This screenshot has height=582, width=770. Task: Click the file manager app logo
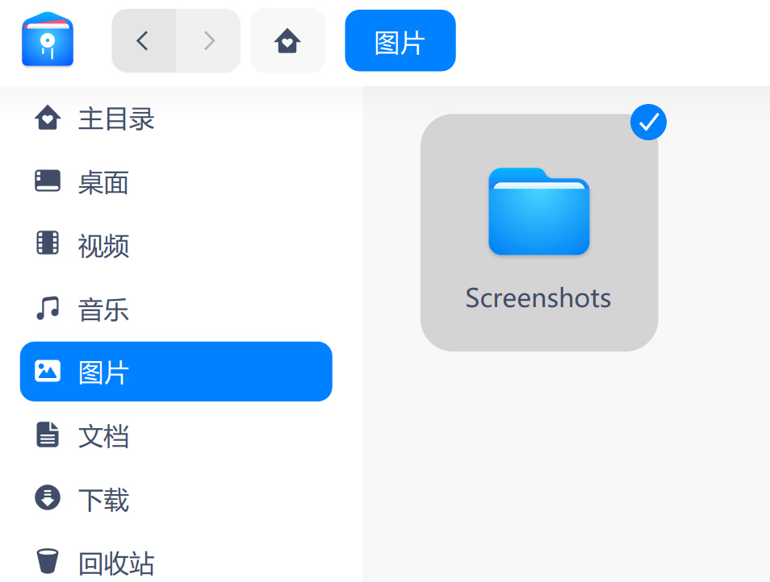pos(48,40)
